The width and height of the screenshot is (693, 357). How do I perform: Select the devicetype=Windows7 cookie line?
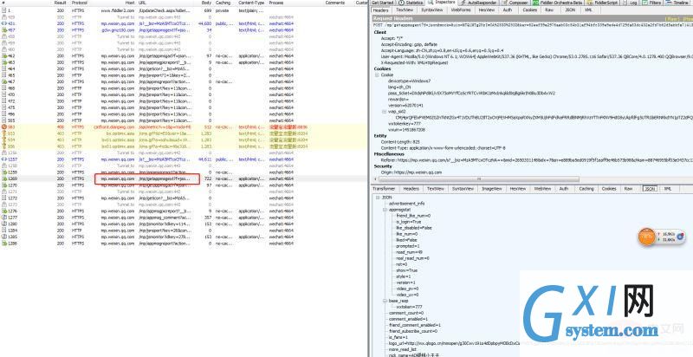click(409, 81)
